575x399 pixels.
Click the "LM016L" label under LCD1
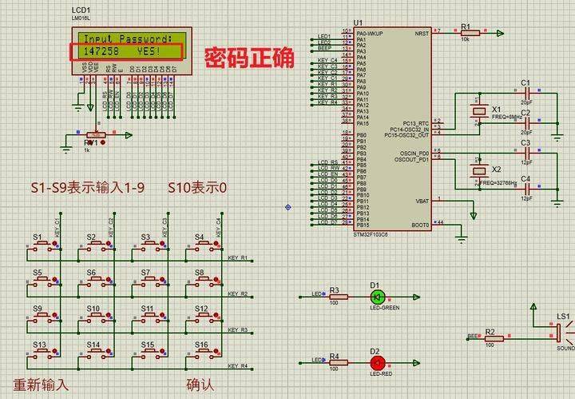click(81, 18)
